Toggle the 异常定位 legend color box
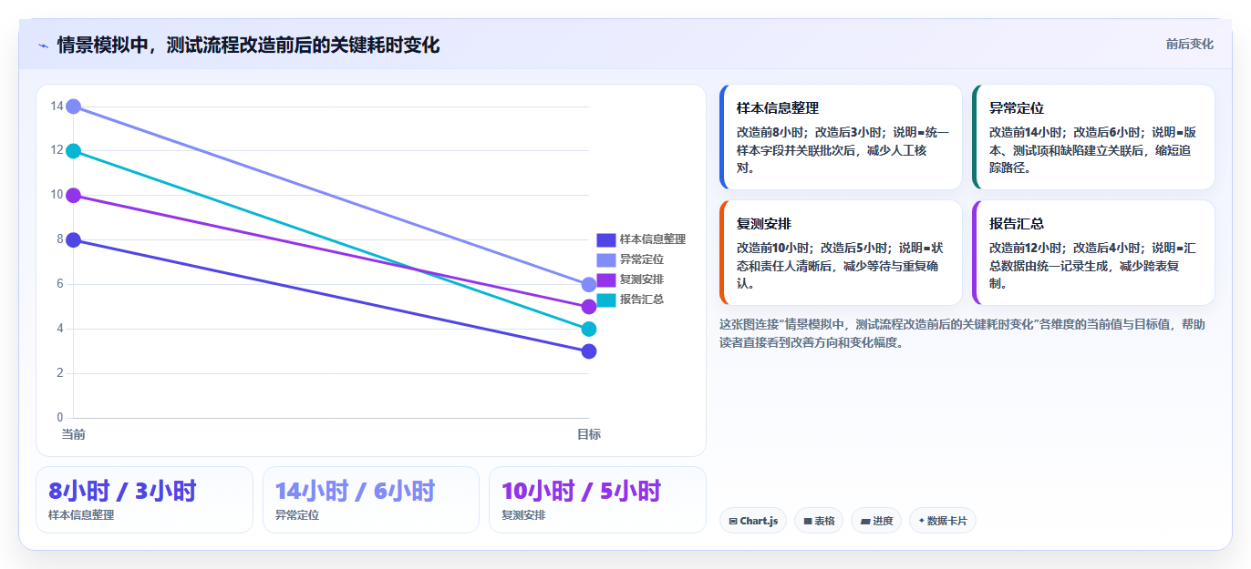This screenshot has width=1251, height=569. [605, 259]
